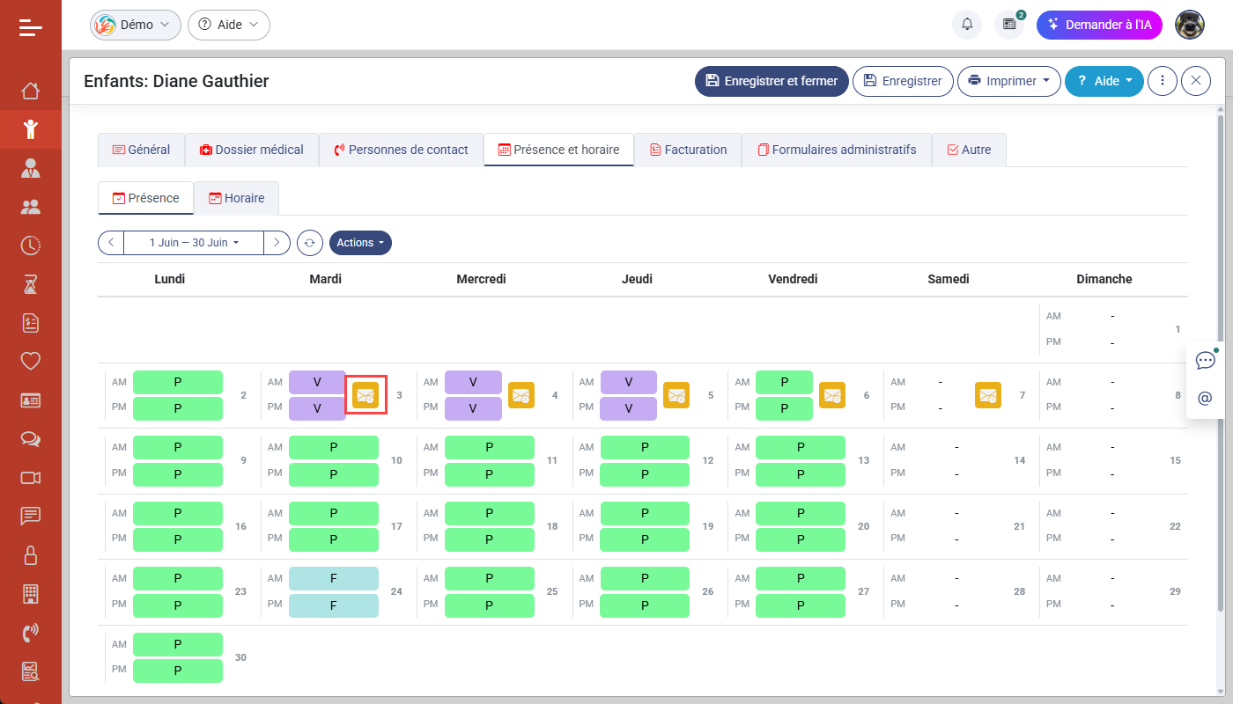Image resolution: width=1233 pixels, height=704 pixels.
Task: Toggle the AM F cell on Tuesday June 24
Action: coord(334,578)
